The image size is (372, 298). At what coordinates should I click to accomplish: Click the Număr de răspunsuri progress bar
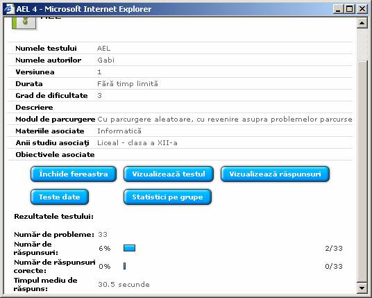point(130,248)
